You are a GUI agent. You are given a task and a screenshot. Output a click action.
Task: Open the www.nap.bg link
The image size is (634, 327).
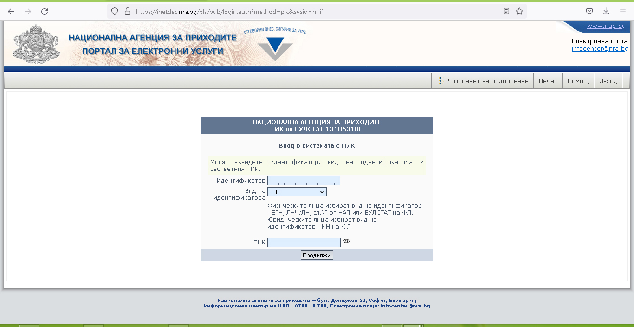pyautogui.click(x=606, y=26)
